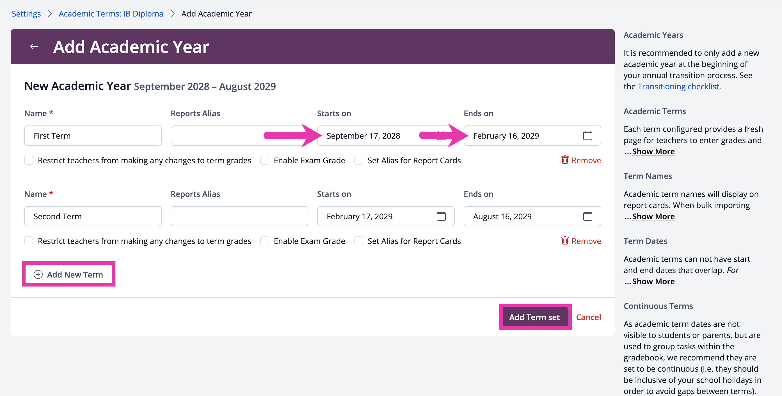
Task: Go to Settings breadcrumb
Action: pos(26,14)
